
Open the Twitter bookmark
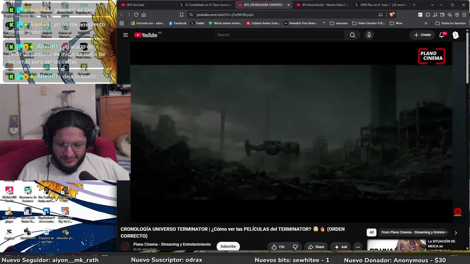coord(198,23)
